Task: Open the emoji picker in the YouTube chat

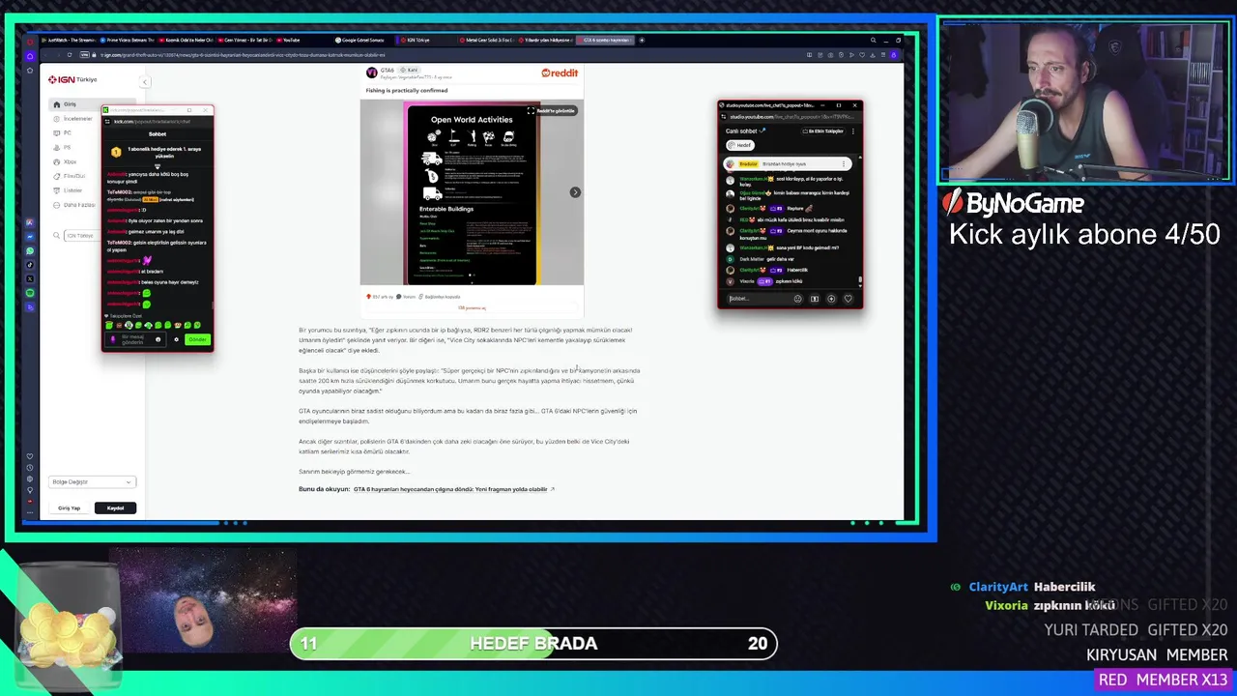Action: click(x=798, y=299)
